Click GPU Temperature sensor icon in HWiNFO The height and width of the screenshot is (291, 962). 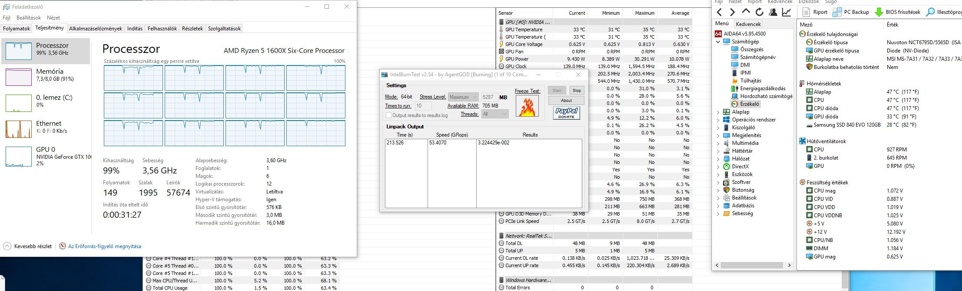pos(501,29)
